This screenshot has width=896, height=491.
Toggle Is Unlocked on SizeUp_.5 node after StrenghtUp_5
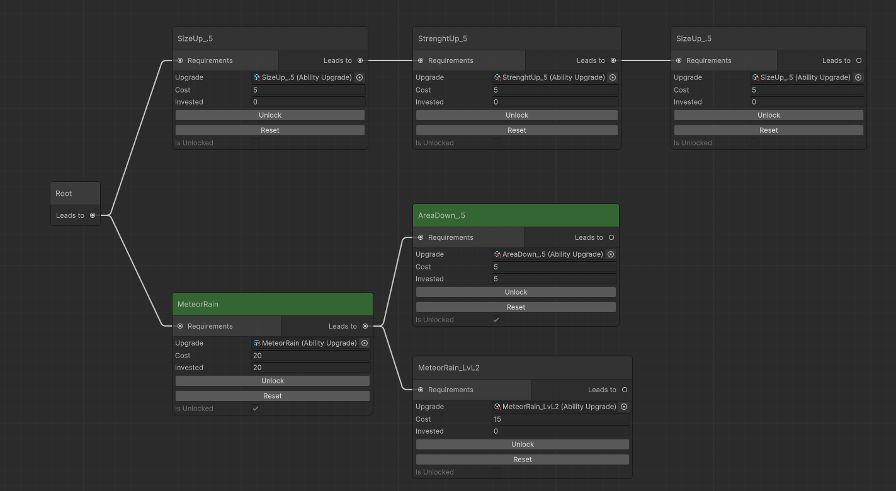coord(754,143)
